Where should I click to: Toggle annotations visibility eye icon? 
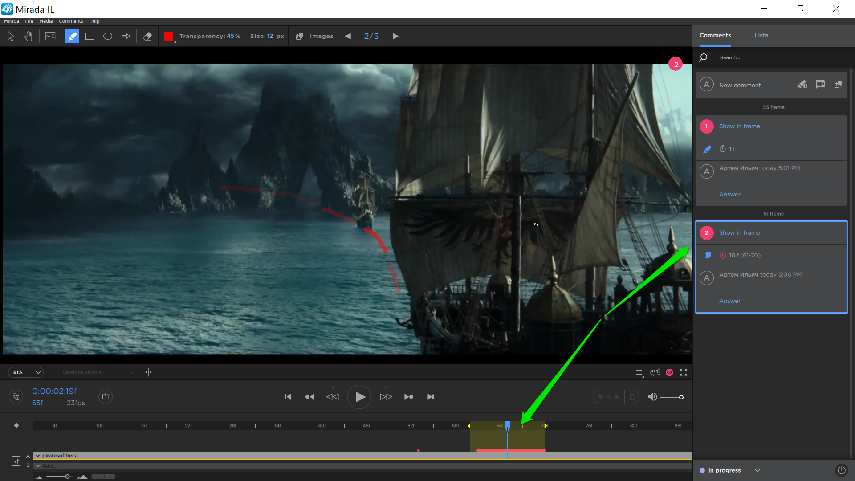pyautogui.click(x=669, y=372)
